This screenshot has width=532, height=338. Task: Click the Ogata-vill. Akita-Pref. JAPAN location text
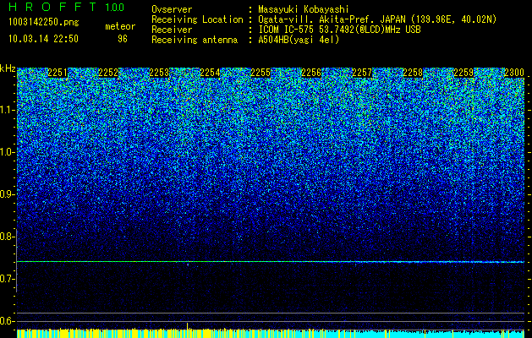(377, 19)
